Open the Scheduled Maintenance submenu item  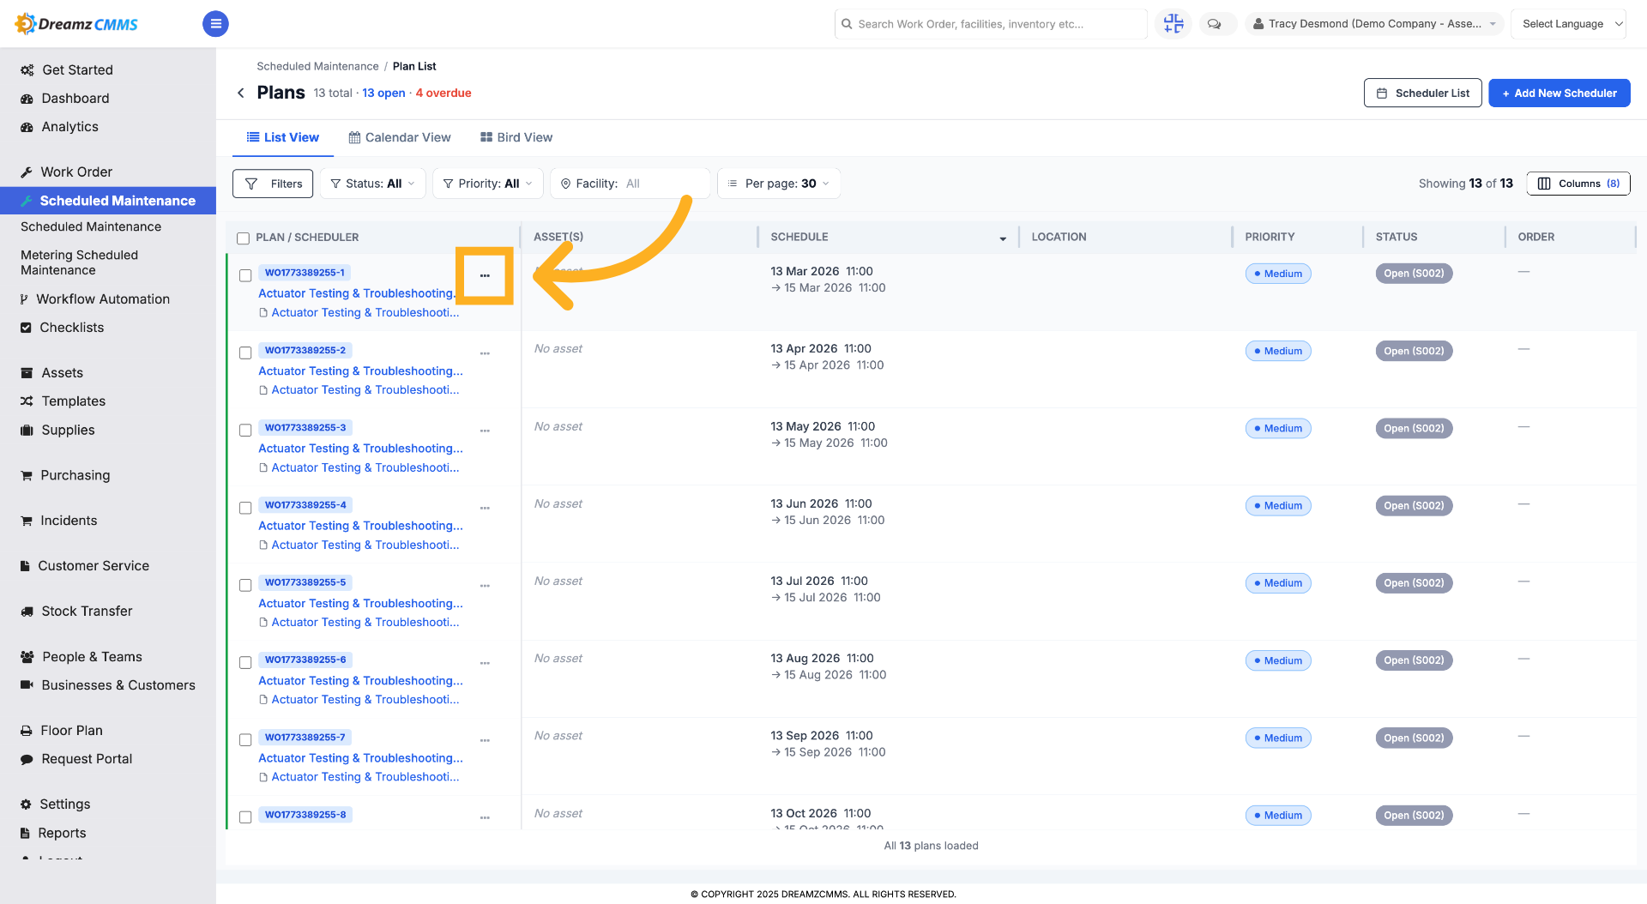[x=91, y=226]
